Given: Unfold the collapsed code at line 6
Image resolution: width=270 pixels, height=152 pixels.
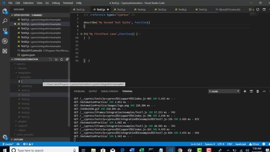Looking at the screenshot, I should pyautogui.click(x=81, y=34).
